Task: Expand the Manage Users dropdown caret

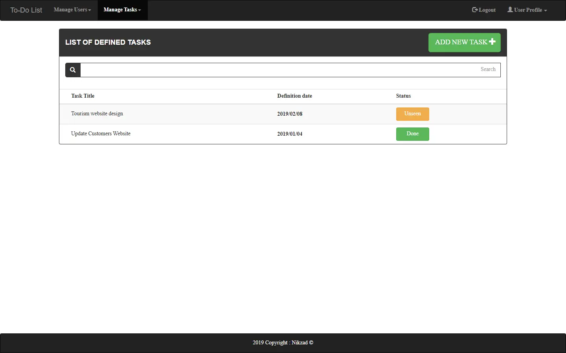Action: tap(90, 10)
